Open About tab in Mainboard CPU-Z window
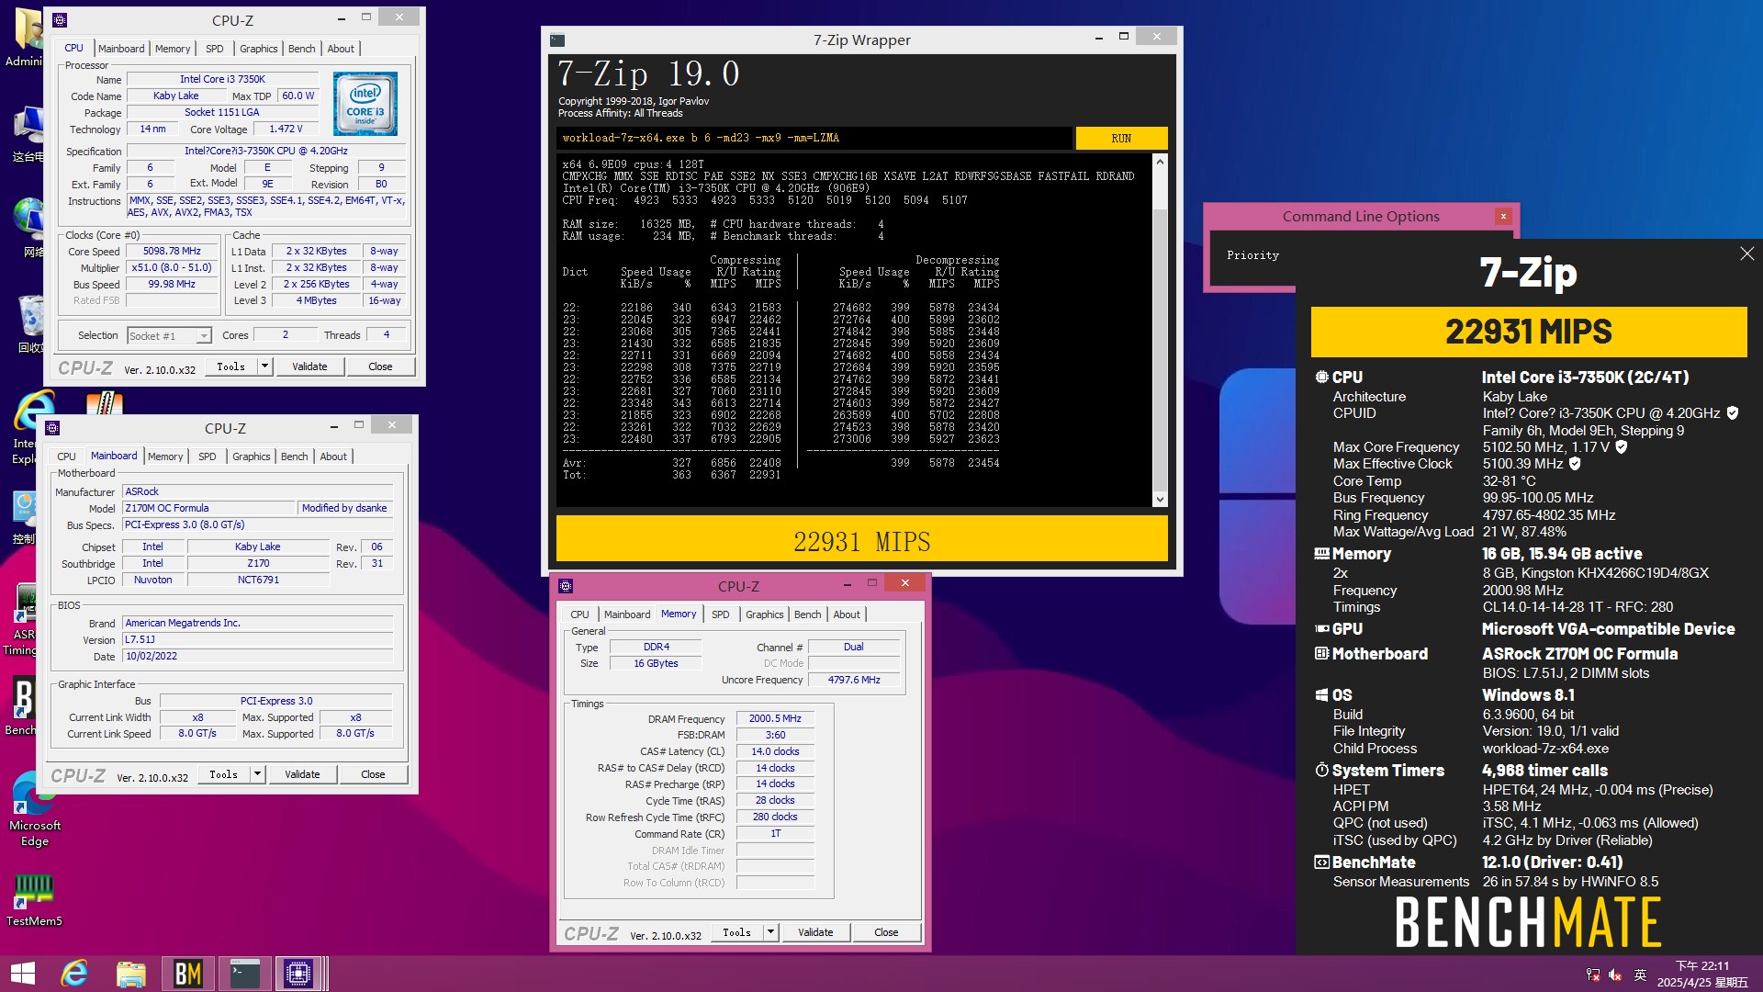The image size is (1763, 992). (x=333, y=457)
